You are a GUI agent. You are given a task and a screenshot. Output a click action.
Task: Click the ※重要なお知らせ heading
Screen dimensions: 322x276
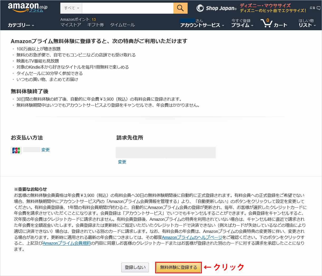click(x=30, y=189)
